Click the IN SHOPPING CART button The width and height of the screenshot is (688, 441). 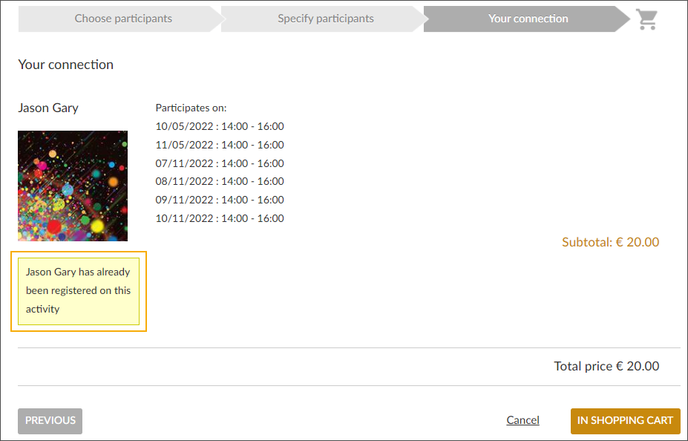625,420
